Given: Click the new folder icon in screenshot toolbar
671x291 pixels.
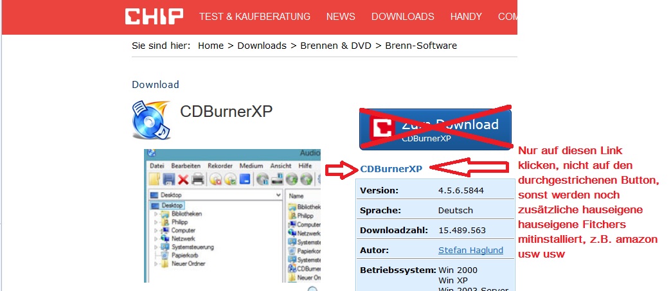Looking at the screenshot, I should (x=154, y=179).
